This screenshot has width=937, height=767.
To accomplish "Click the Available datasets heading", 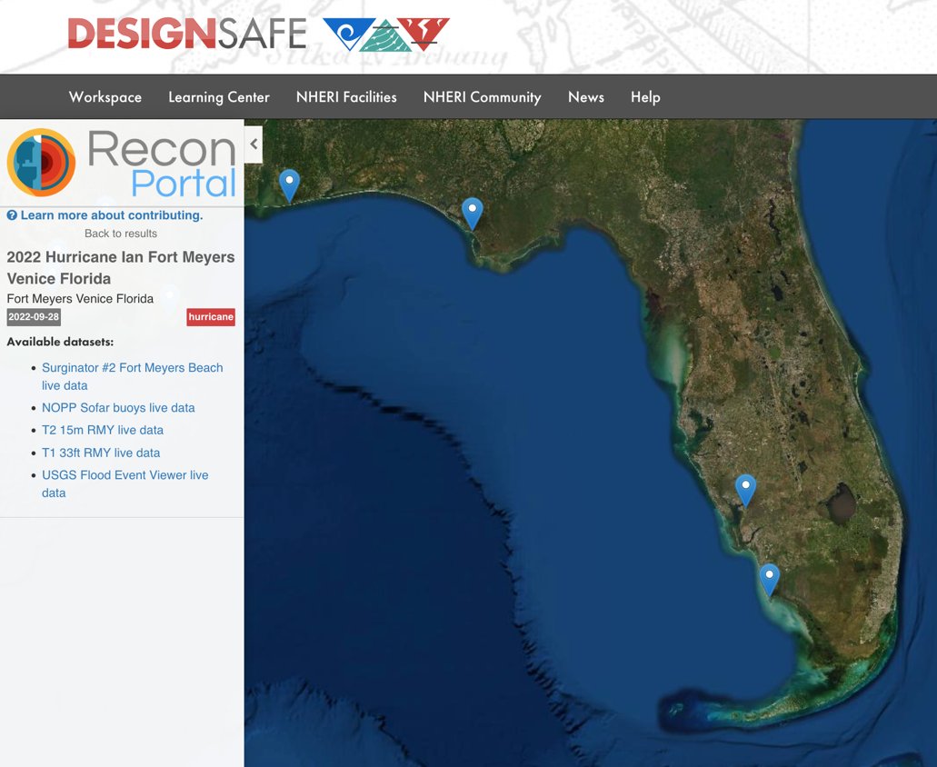I will 60,342.
